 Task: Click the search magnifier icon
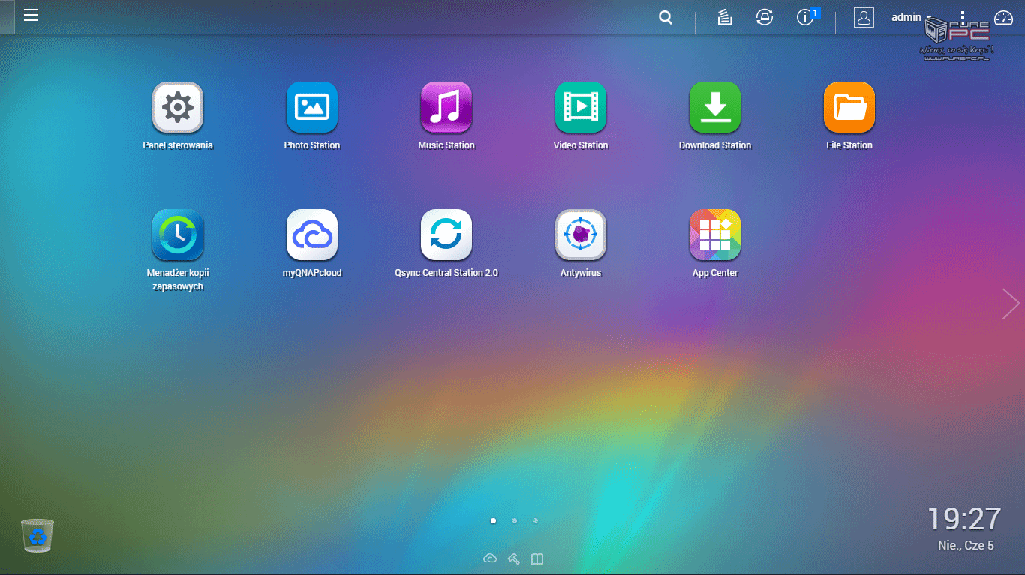[x=666, y=18]
